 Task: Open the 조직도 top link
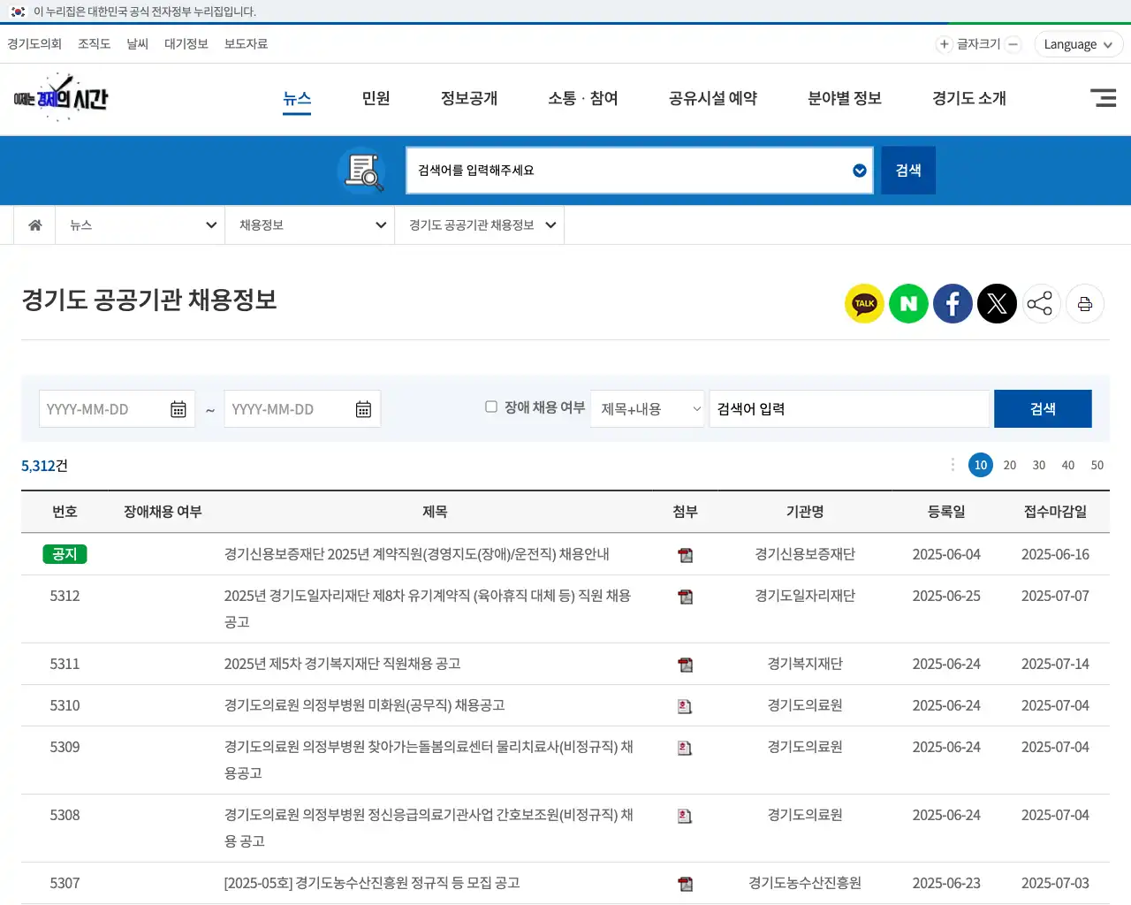pyautogui.click(x=95, y=44)
